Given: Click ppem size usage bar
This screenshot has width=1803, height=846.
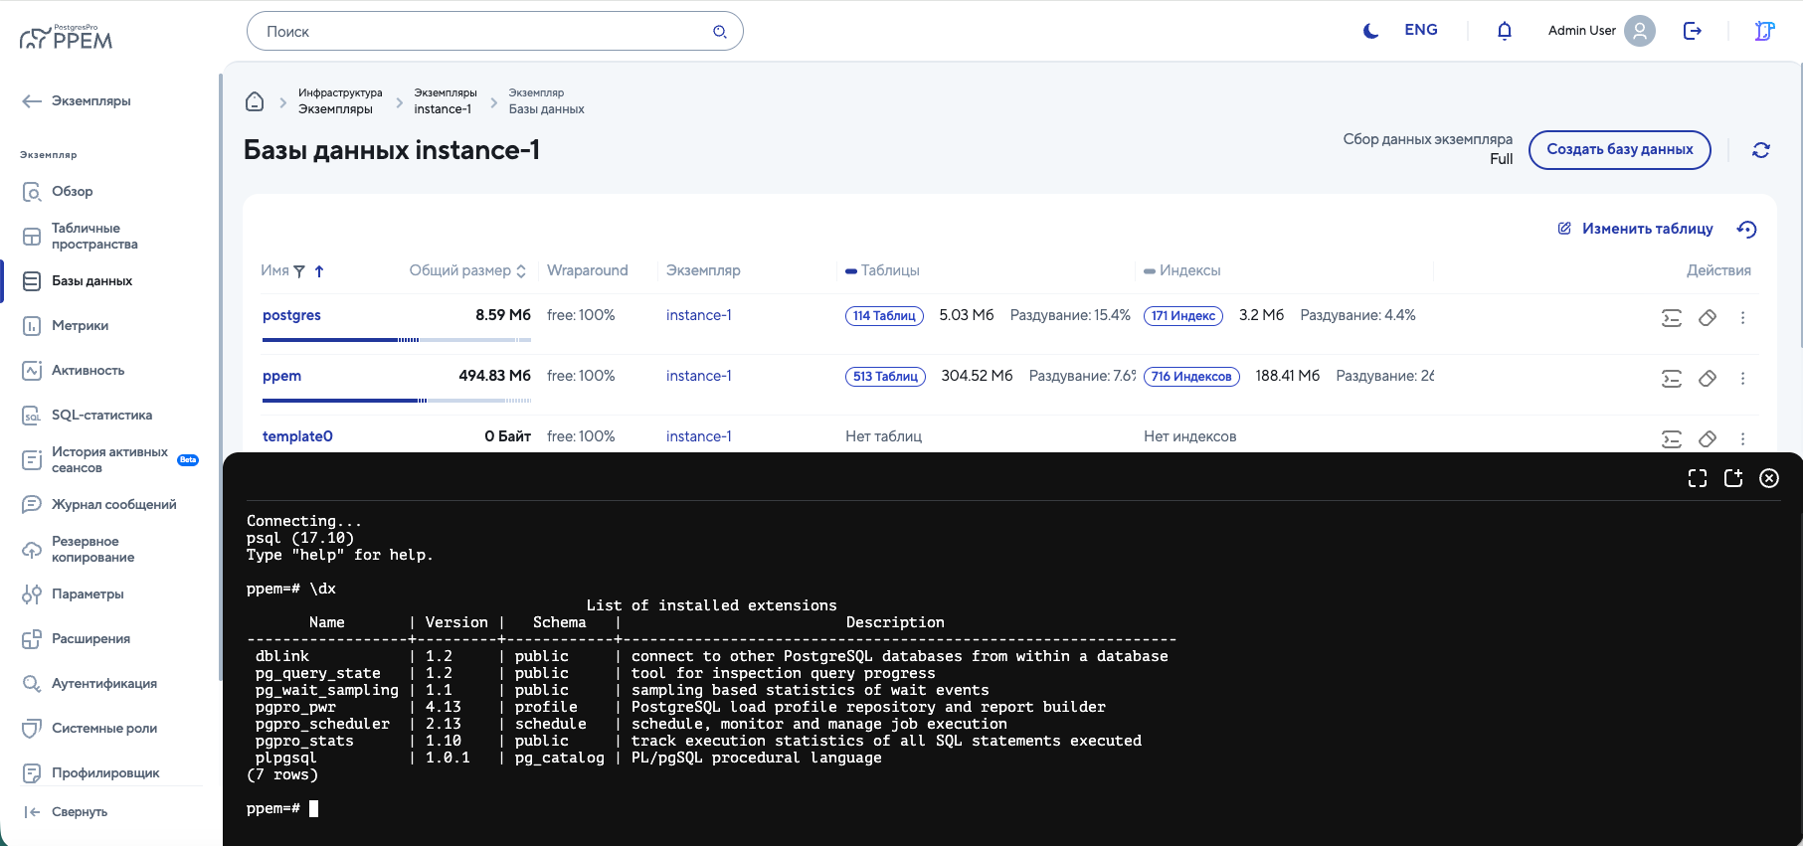Looking at the screenshot, I should (397, 401).
